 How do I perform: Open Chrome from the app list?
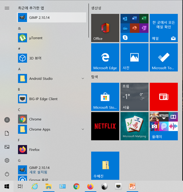point(52,119)
